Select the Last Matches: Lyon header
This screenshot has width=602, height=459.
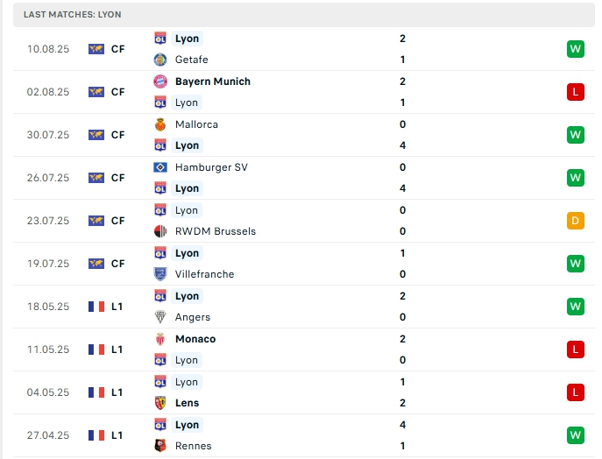[73, 15]
